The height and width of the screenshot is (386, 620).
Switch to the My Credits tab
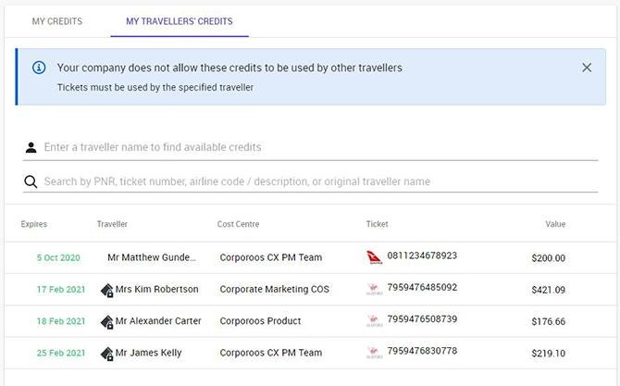[x=57, y=21]
